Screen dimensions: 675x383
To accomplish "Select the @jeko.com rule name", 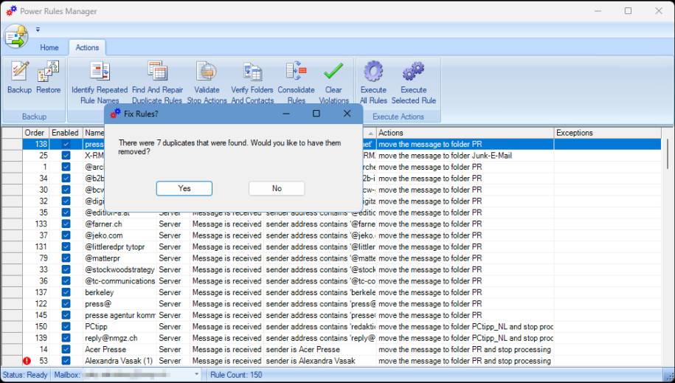I will click(x=104, y=235).
